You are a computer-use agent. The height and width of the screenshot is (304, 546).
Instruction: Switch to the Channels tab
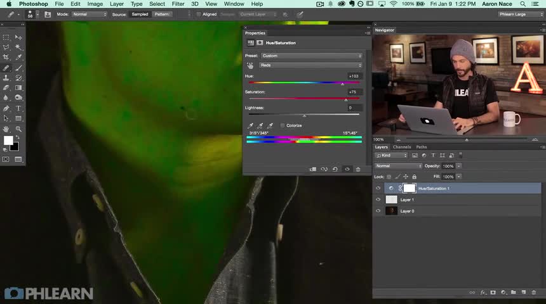[402, 147]
